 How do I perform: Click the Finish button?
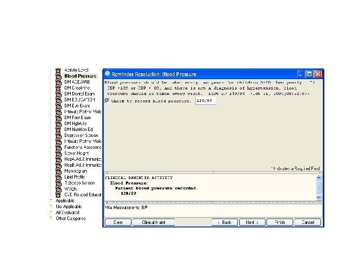tap(280, 222)
